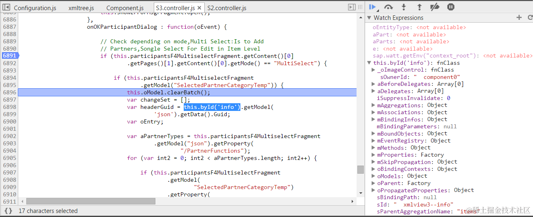Expand the mEventRegistry object

(x=374, y=141)
